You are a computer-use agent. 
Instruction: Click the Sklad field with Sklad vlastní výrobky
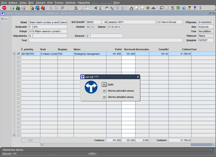pyautogui.click(x=48, y=22)
